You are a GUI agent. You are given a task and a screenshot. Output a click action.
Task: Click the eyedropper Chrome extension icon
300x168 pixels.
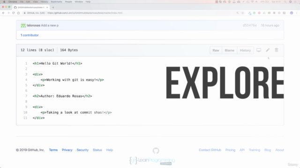pyautogui.click(x=249, y=13)
